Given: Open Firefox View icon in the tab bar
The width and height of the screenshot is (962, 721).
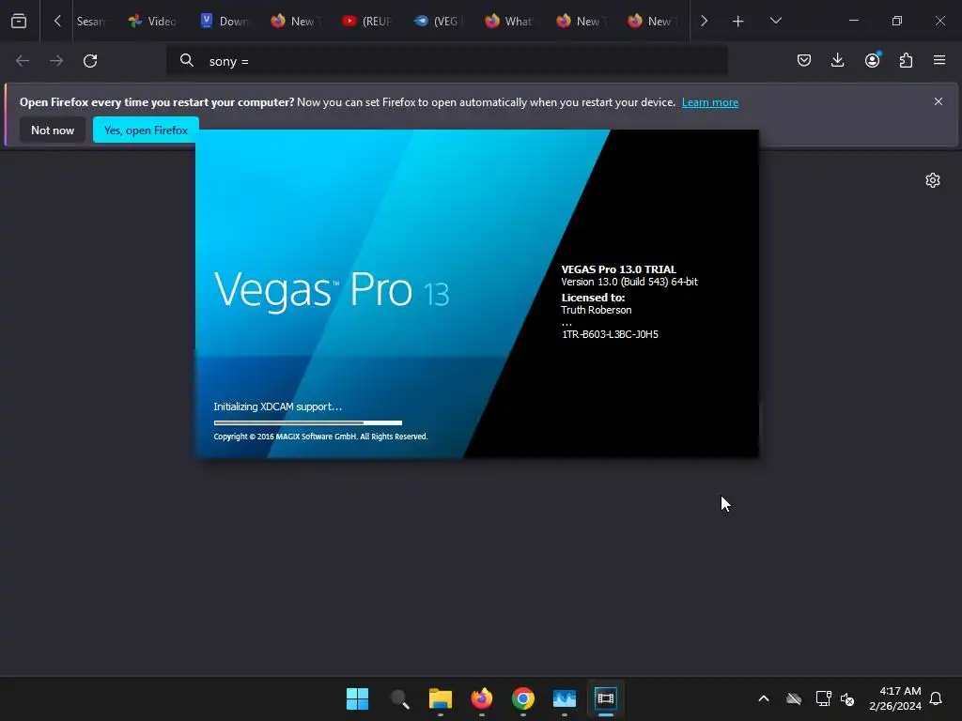Looking at the screenshot, I should tap(19, 21).
